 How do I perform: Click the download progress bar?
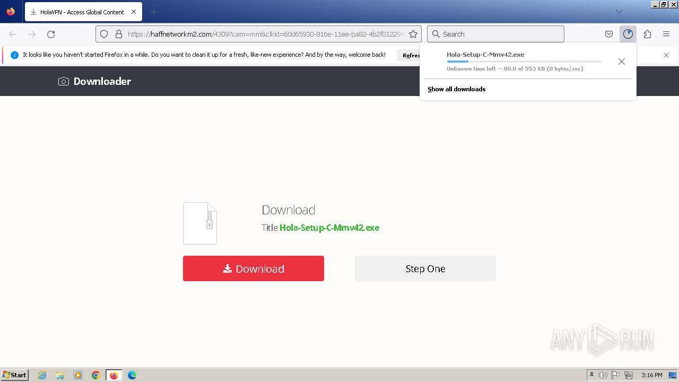click(x=524, y=62)
